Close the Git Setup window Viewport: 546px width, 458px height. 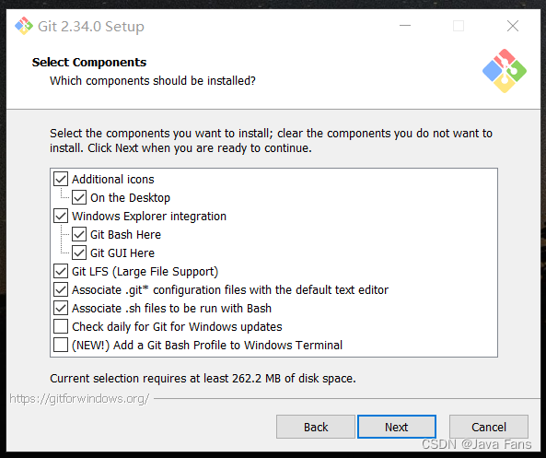513,26
